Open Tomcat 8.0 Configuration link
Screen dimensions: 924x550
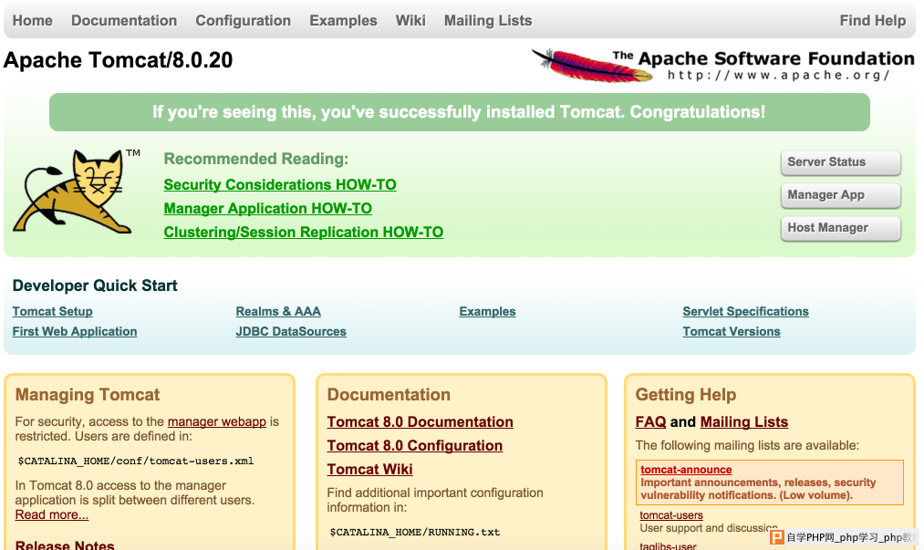415,446
